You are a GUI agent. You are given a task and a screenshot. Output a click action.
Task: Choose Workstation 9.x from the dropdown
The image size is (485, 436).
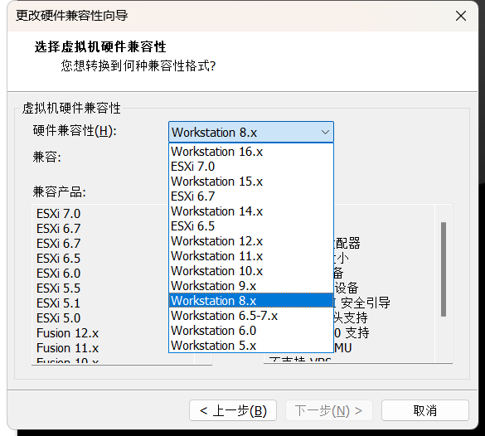[251, 286]
